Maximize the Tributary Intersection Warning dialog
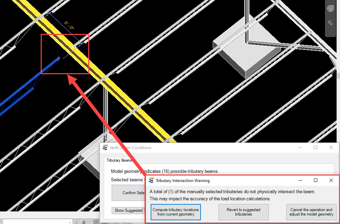The image size is (340, 224). point(316,181)
